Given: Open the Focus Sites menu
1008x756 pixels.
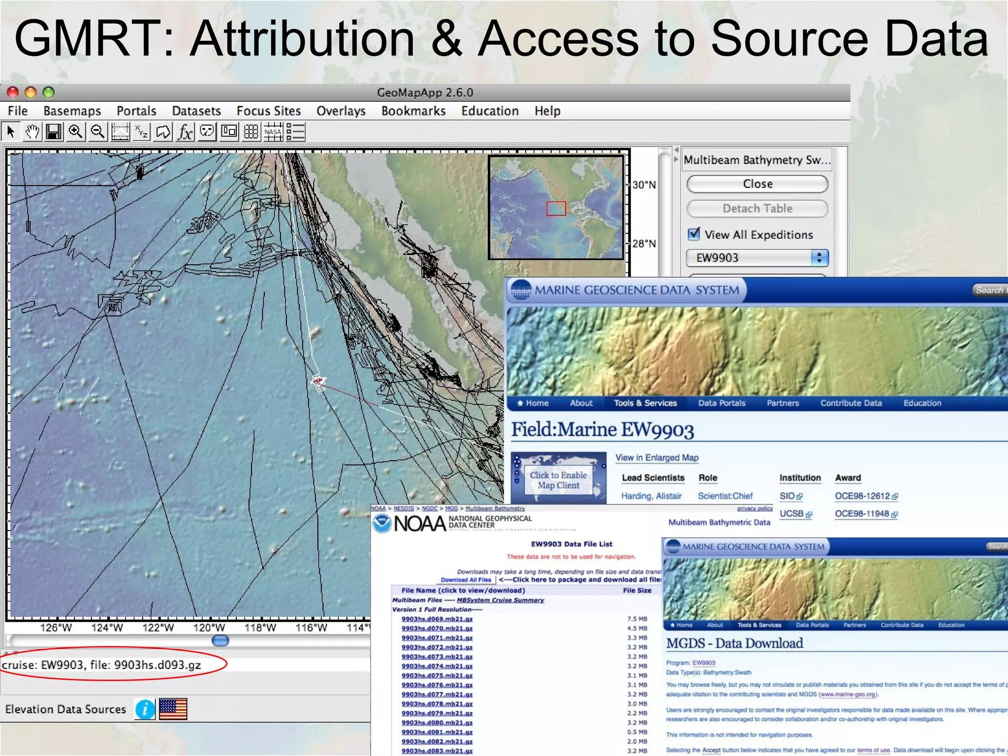Looking at the screenshot, I should [x=269, y=111].
